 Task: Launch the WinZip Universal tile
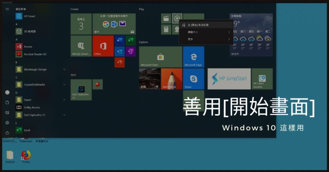tap(81, 46)
